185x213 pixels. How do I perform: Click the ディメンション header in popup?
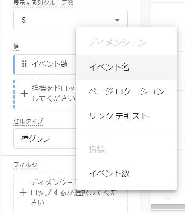[117, 43]
